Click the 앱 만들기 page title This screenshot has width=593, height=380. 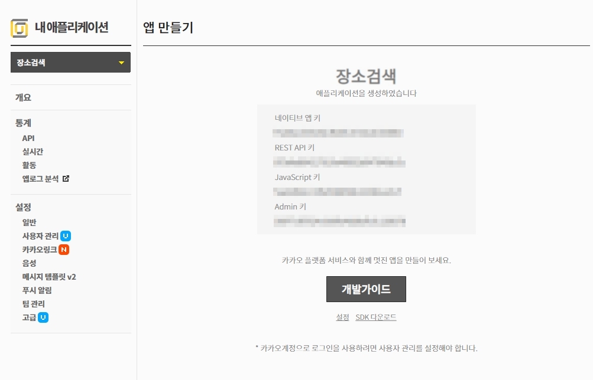[x=168, y=28]
